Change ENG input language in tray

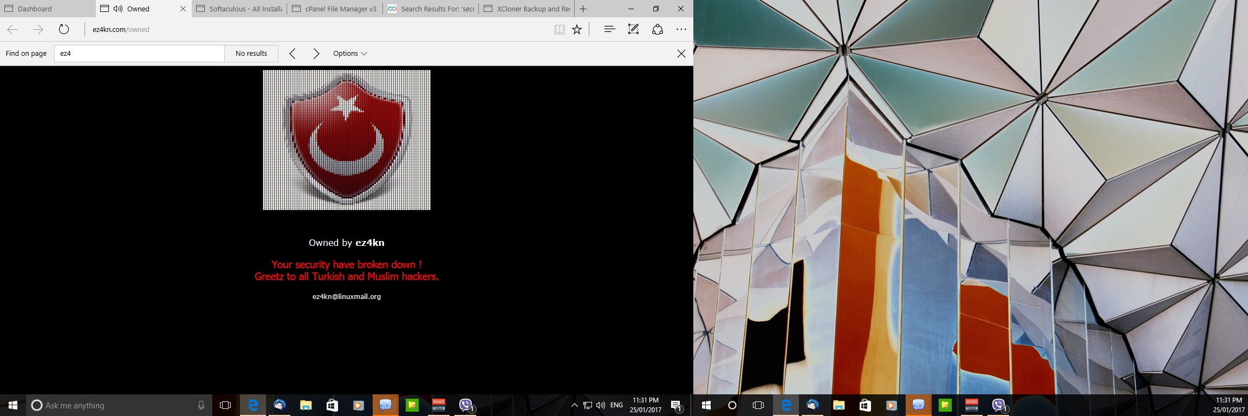point(616,405)
